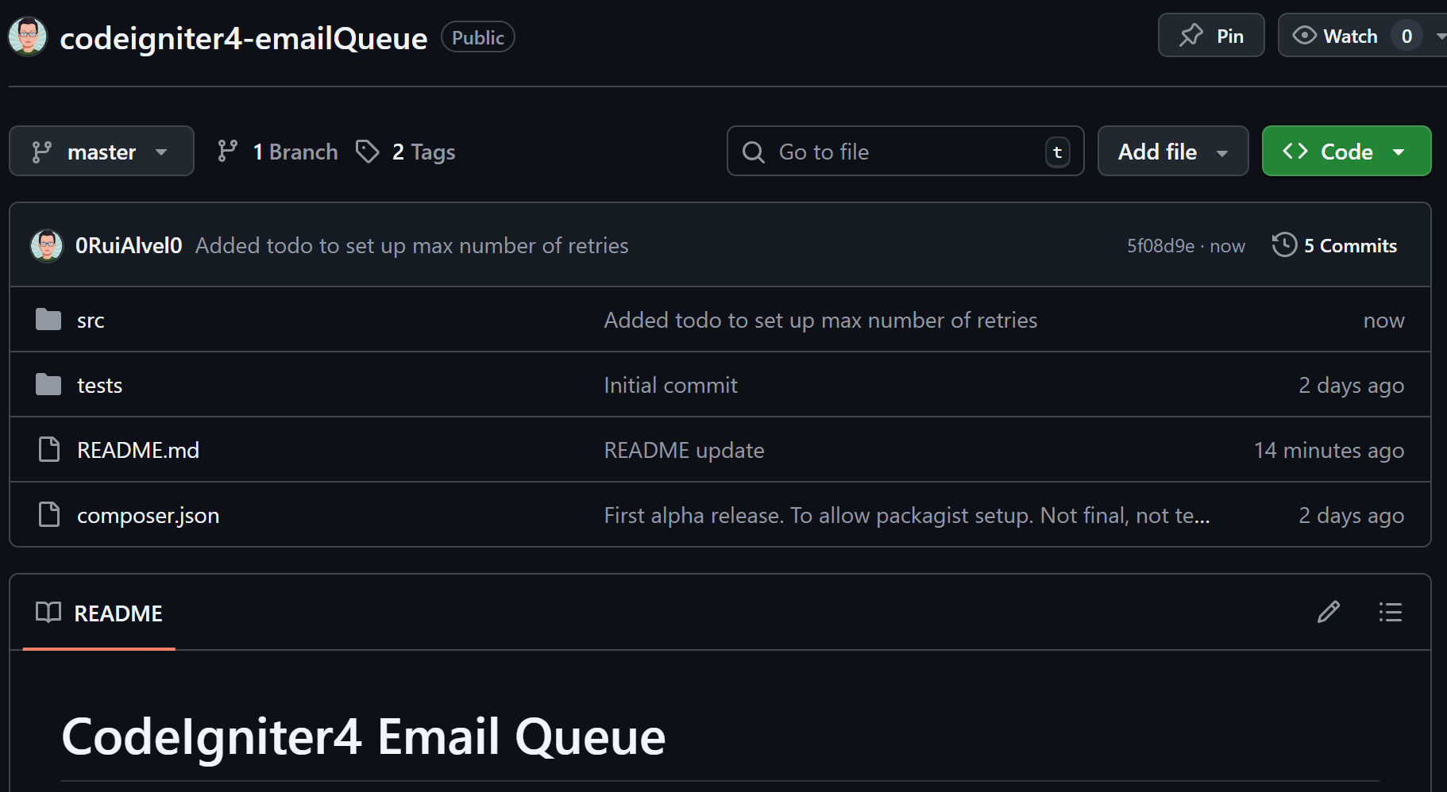The image size is (1447, 792).
Task: Show the README outline list icon
Action: pyautogui.click(x=1390, y=613)
